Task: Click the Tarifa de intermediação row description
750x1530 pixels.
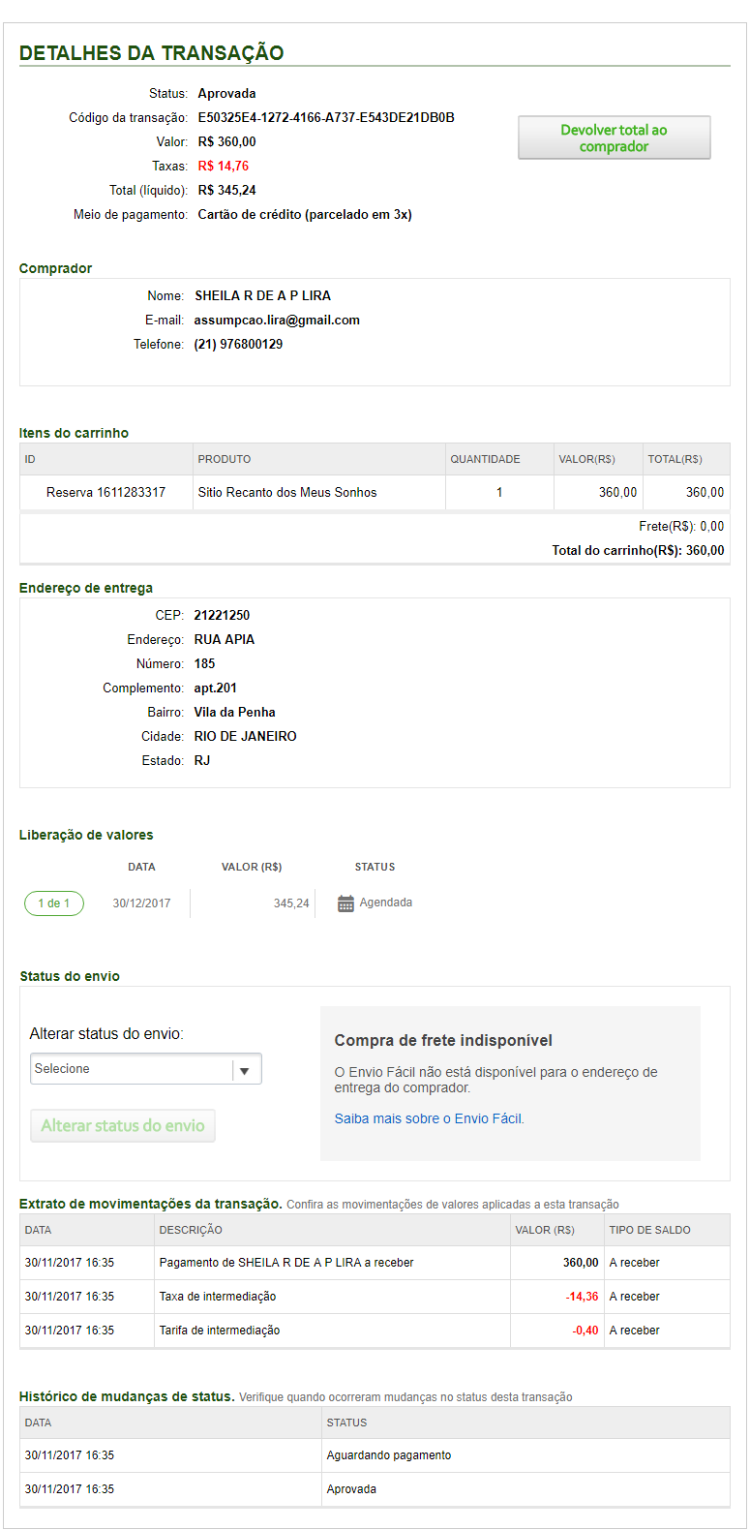Action: point(220,1331)
